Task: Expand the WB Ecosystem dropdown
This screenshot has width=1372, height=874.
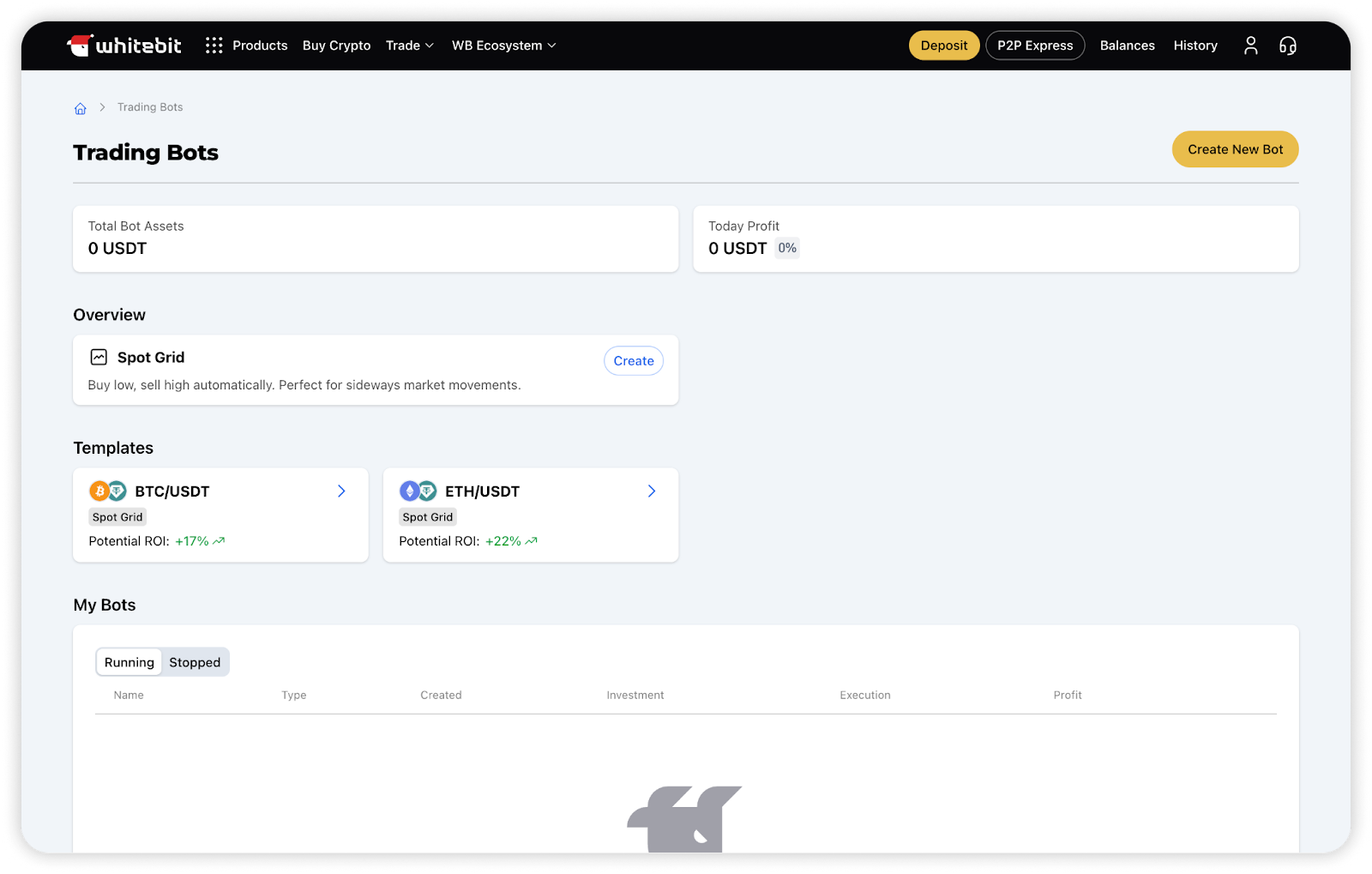Action: pos(503,45)
